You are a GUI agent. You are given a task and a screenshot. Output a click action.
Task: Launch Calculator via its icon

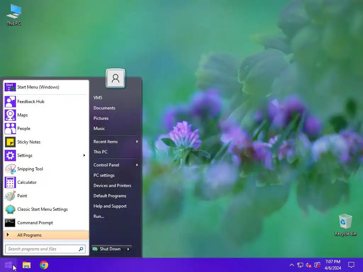click(10, 182)
